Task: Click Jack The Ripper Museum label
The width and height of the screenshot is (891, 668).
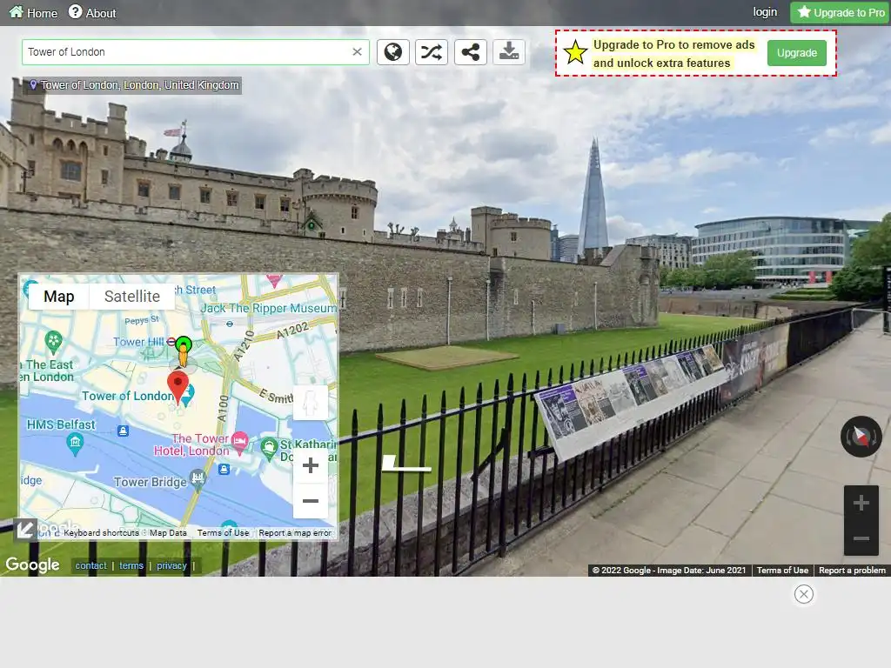Action: 268,309
